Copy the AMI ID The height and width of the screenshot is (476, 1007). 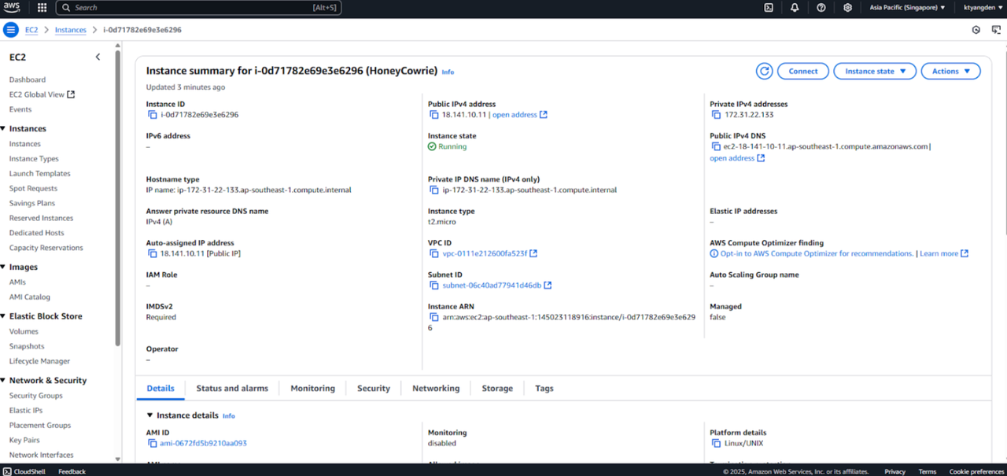point(153,444)
